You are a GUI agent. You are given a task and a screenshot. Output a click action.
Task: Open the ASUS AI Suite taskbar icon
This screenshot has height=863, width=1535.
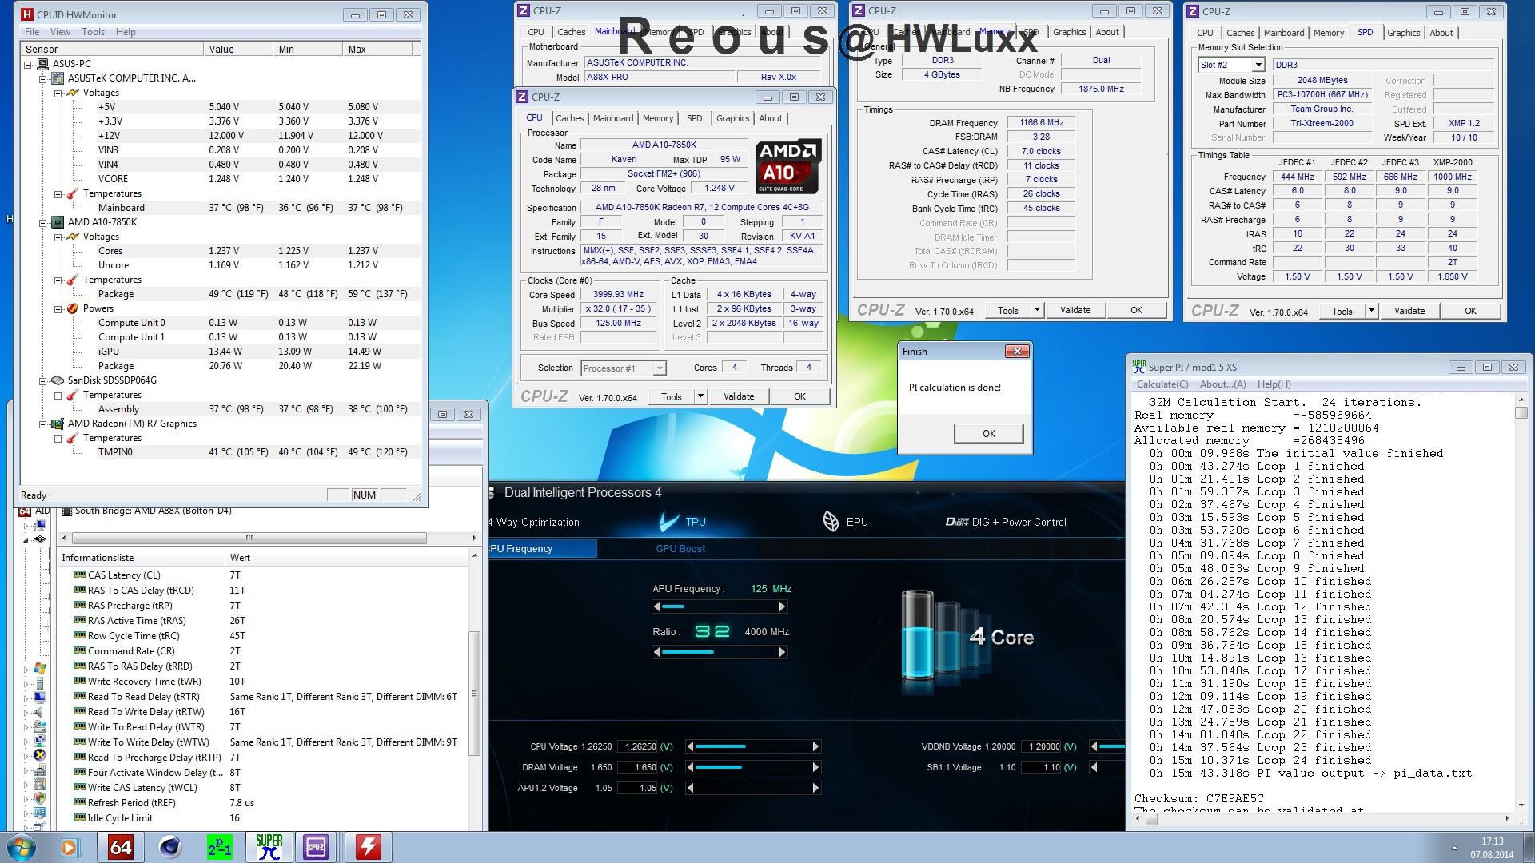point(368,846)
